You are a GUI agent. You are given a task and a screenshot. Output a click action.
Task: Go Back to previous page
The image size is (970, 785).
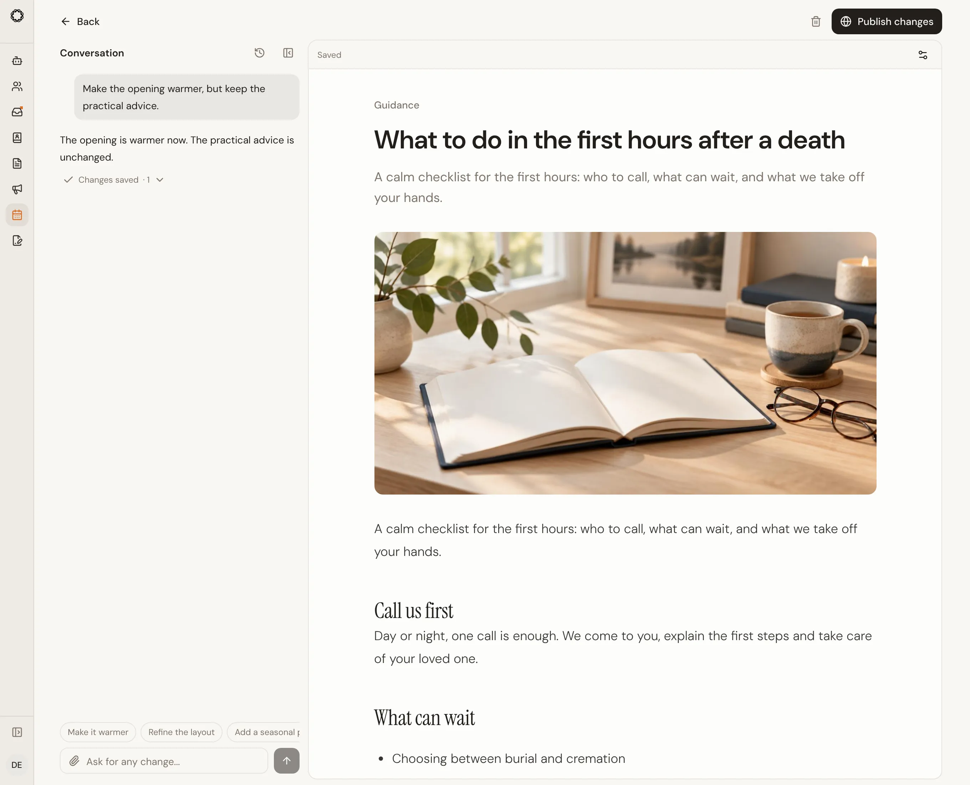(x=80, y=22)
